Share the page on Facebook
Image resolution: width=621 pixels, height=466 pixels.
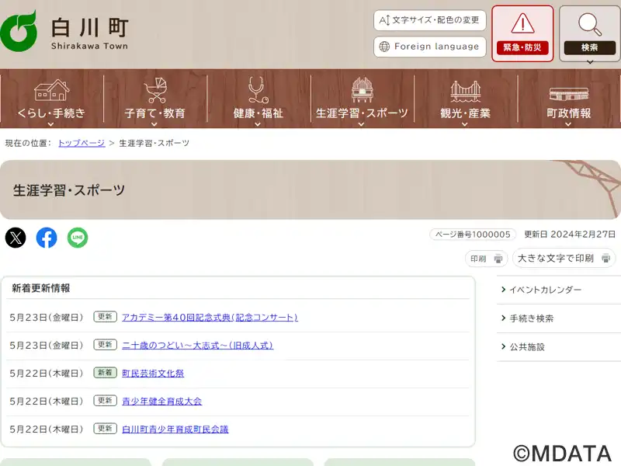click(x=47, y=238)
